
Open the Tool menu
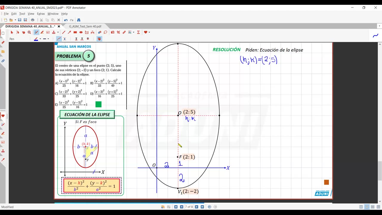(x=22, y=14)
